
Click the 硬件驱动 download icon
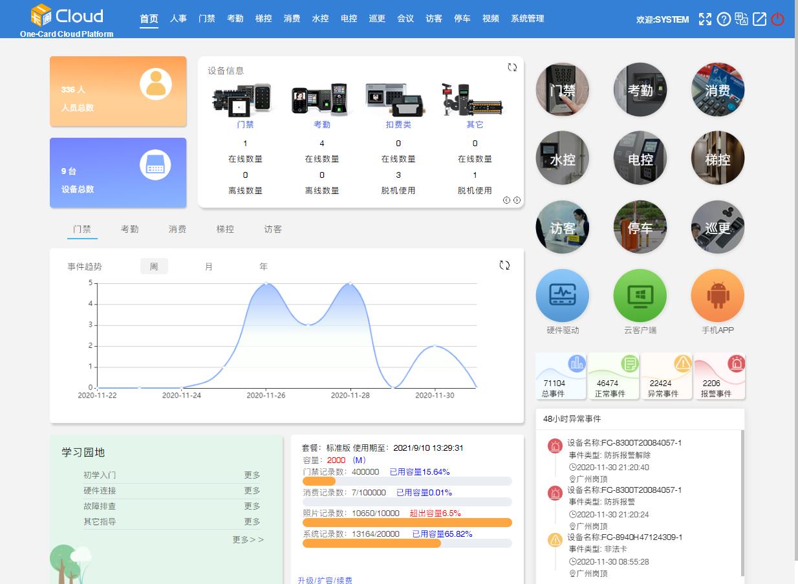coord(562,295)
